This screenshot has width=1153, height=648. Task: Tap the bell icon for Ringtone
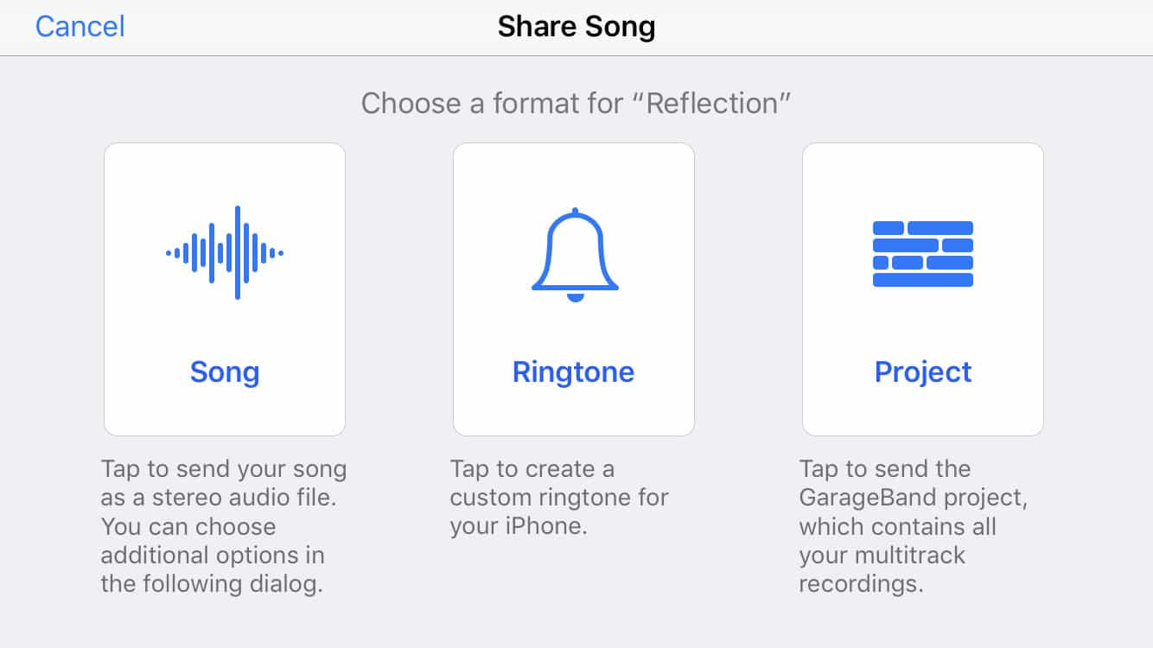(x=575, y=255)
